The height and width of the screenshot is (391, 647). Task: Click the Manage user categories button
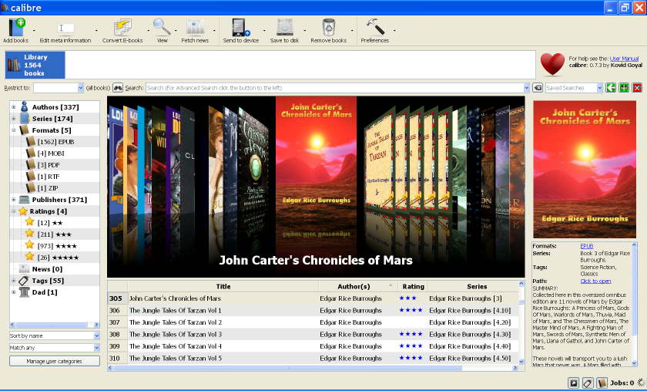(55, 361)
